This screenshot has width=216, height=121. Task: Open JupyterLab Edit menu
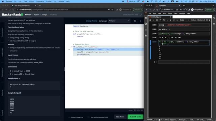tap(154, 13)
